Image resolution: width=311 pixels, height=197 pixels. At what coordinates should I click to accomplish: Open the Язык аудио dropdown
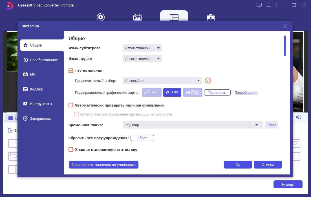click(x=142, y=59)
